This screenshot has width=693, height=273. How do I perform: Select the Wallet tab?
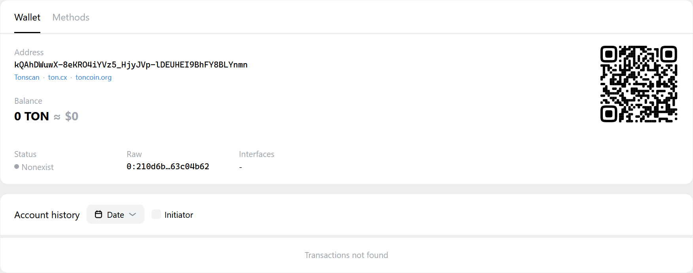tap(27, 17)
